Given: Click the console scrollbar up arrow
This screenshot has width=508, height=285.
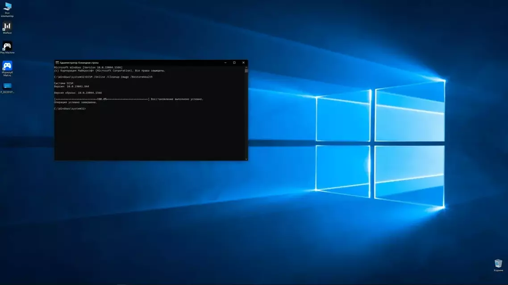Looking at the screenshot, I should [246, 67].
